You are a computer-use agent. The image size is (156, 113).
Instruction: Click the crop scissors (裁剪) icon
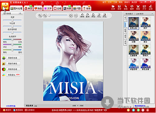pos(138,8)
